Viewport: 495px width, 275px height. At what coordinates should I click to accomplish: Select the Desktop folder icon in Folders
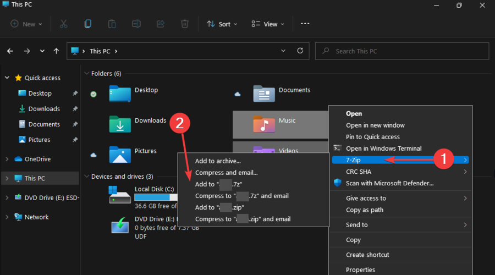[120, 94]
